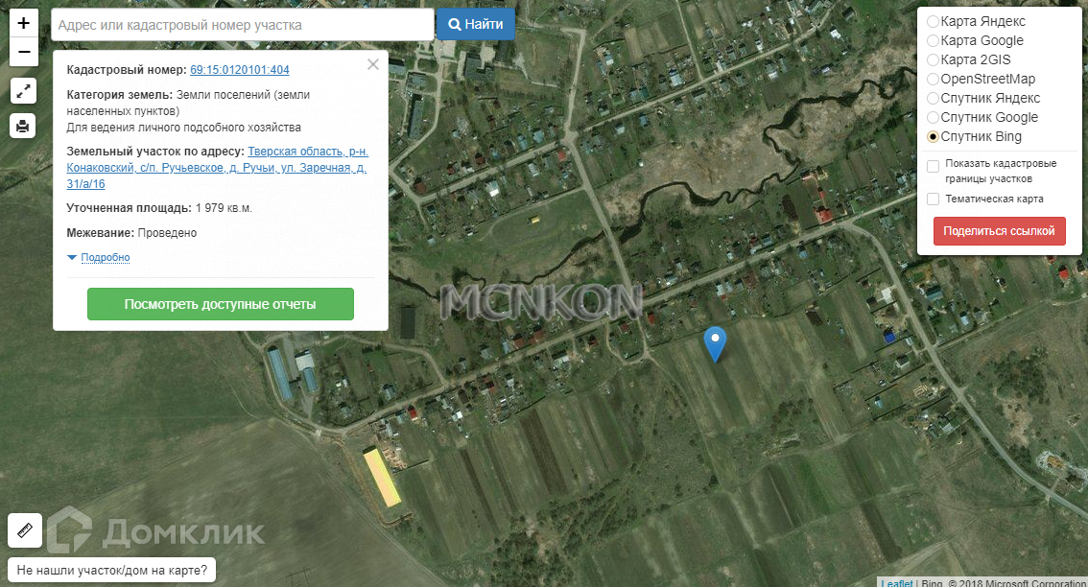Click Посмотреть доступные отчеты button
Viewport: 1088px width, 587px height.
[221, 304]
